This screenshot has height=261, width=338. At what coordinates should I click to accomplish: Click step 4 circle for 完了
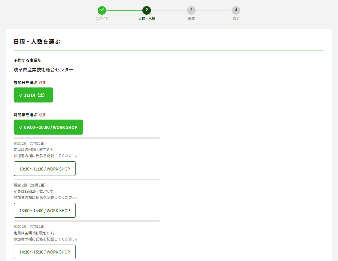(x=236, y=10)
